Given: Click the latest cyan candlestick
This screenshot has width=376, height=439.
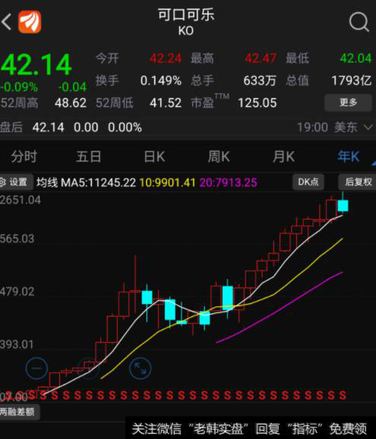Looking at the screenshot, I should click(x=343, y=205).
